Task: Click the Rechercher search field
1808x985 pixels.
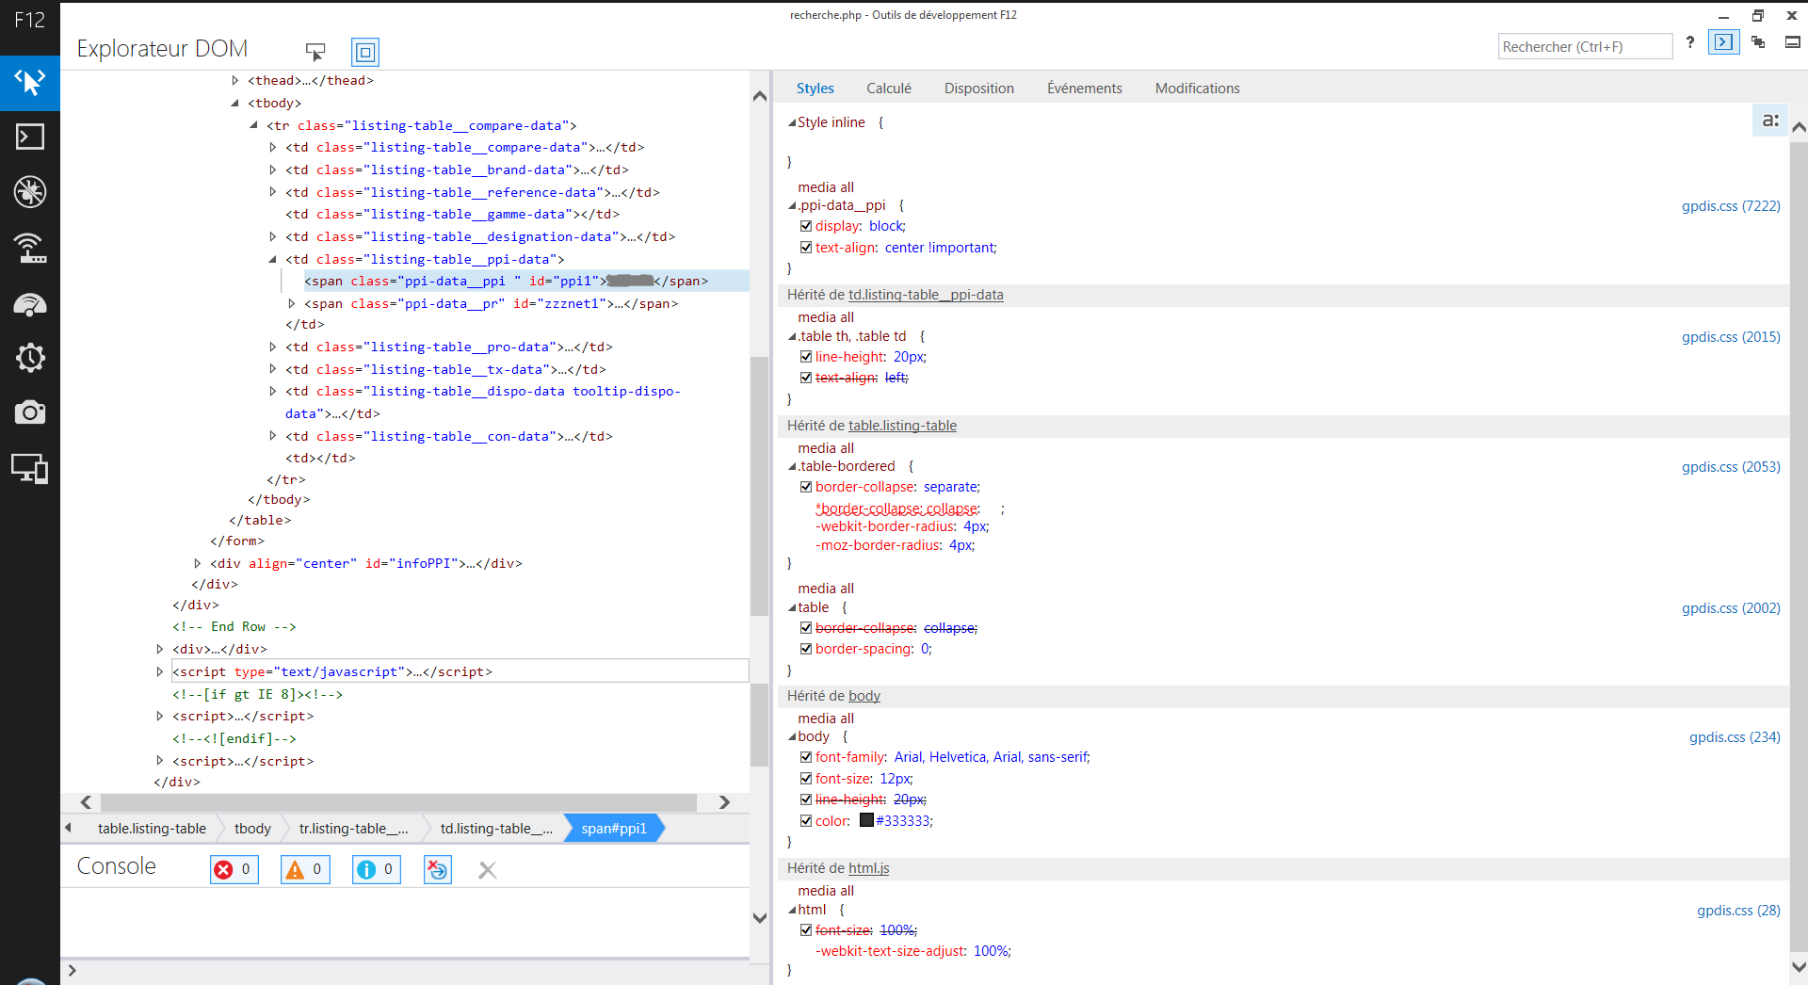Action: point(1585,46)
